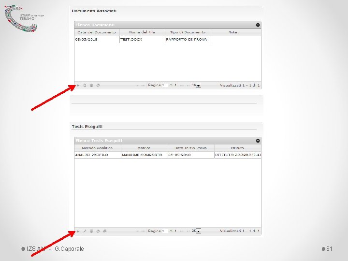Sort by Nome del File column

(x=142, y=32)
